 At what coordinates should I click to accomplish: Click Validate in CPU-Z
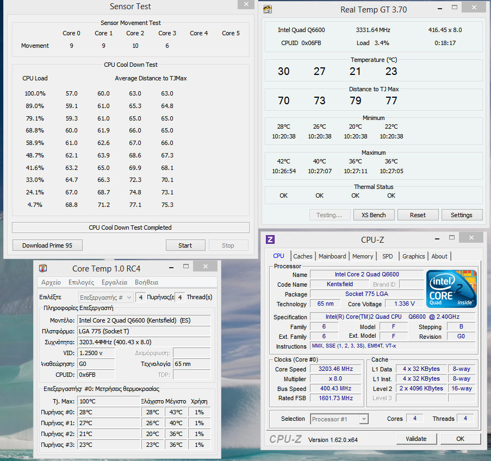pos(416,439)
